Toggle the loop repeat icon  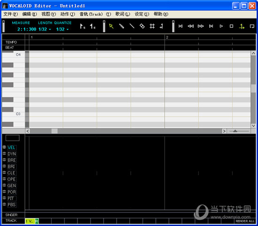252,26
